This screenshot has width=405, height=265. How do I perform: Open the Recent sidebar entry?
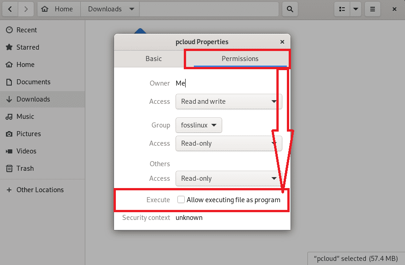click(x=42, y=30)
